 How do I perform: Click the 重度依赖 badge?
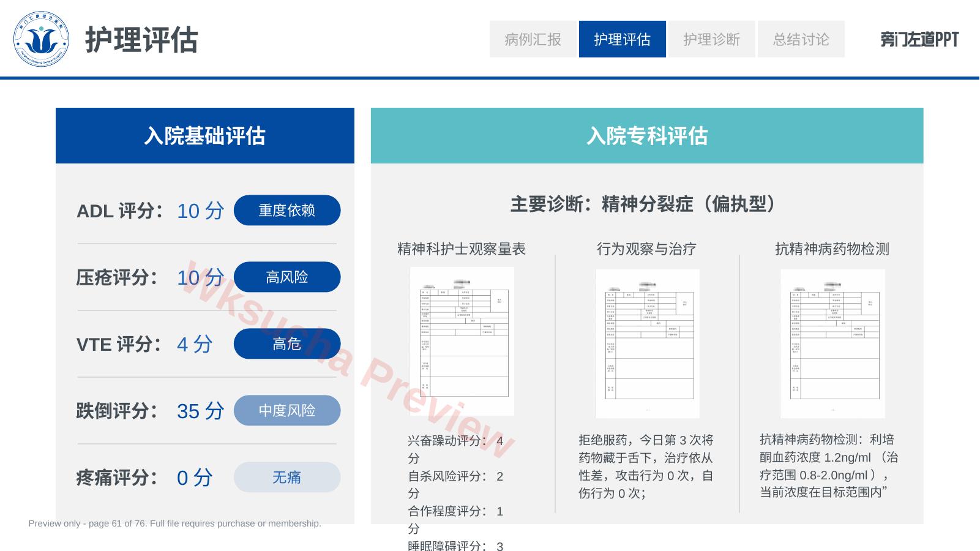[x=287, y=211]
